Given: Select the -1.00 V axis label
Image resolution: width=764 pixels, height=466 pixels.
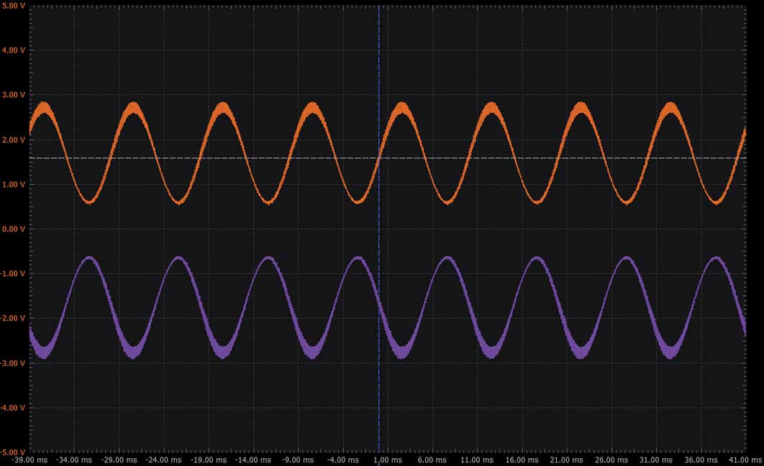Looking at the screenshot, I should (13, 274).
